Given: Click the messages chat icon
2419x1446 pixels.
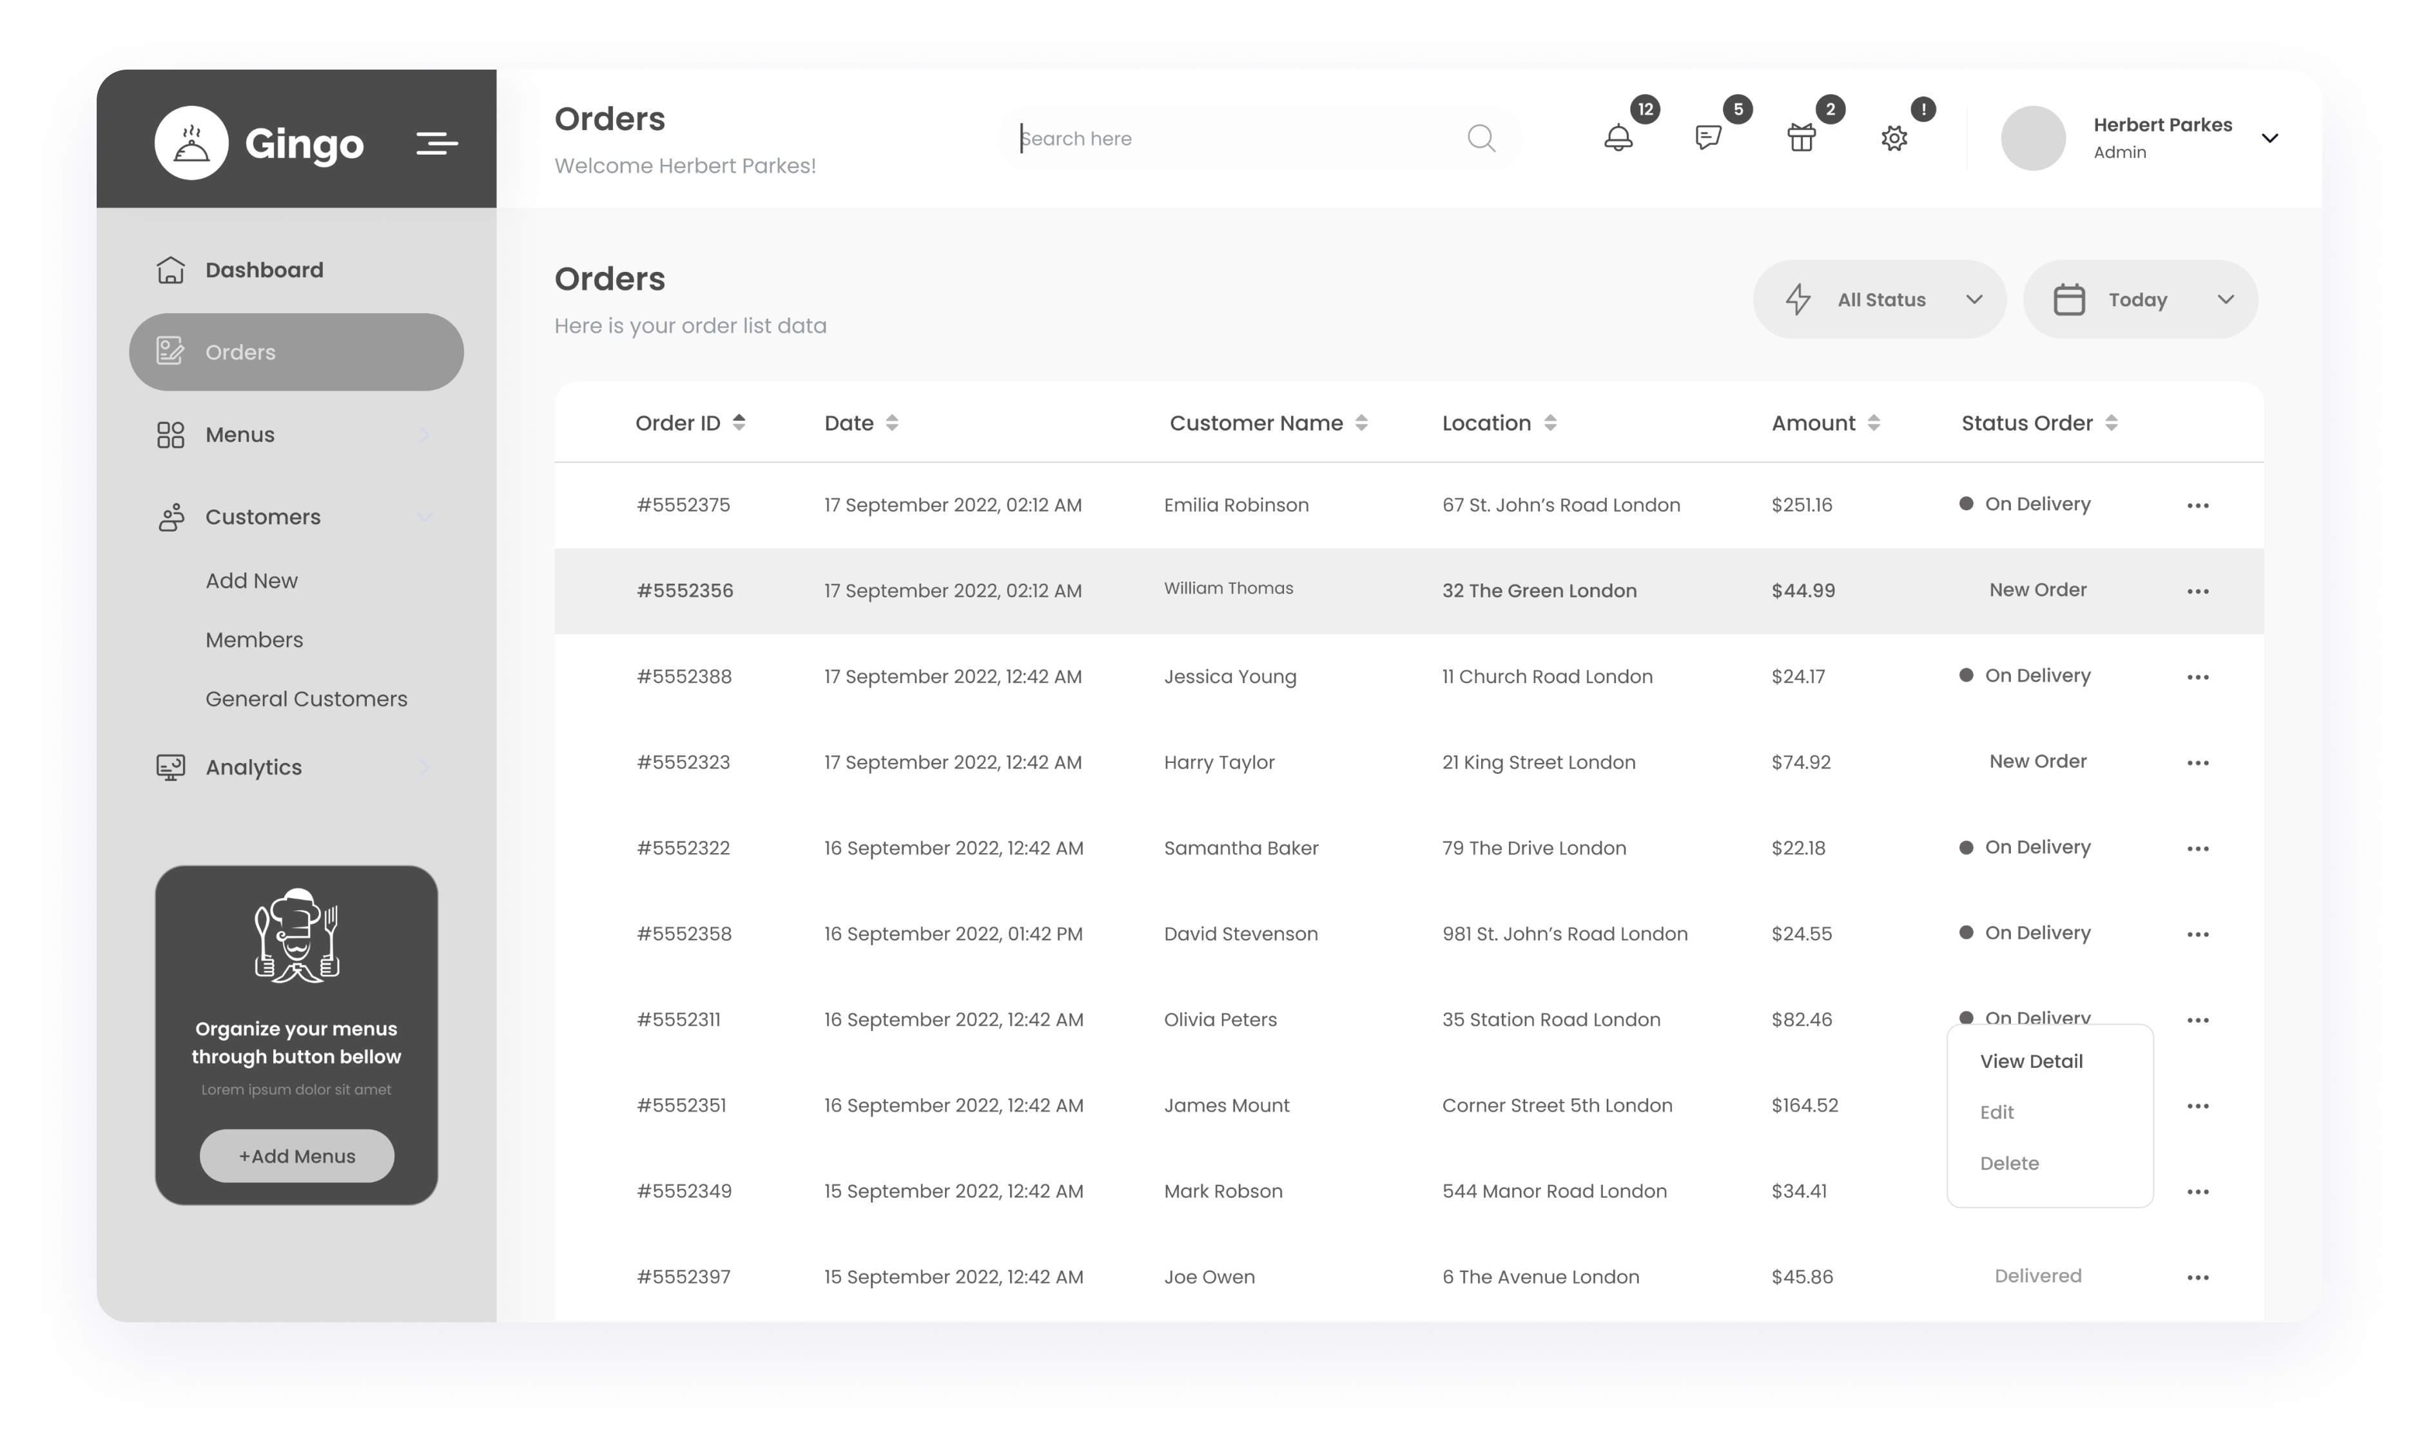Looking at the screenshot, I should coord(1708,138).
